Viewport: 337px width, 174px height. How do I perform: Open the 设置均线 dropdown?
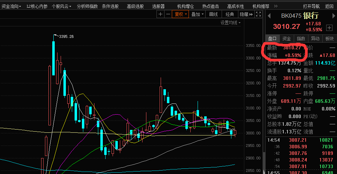point(230,23)
